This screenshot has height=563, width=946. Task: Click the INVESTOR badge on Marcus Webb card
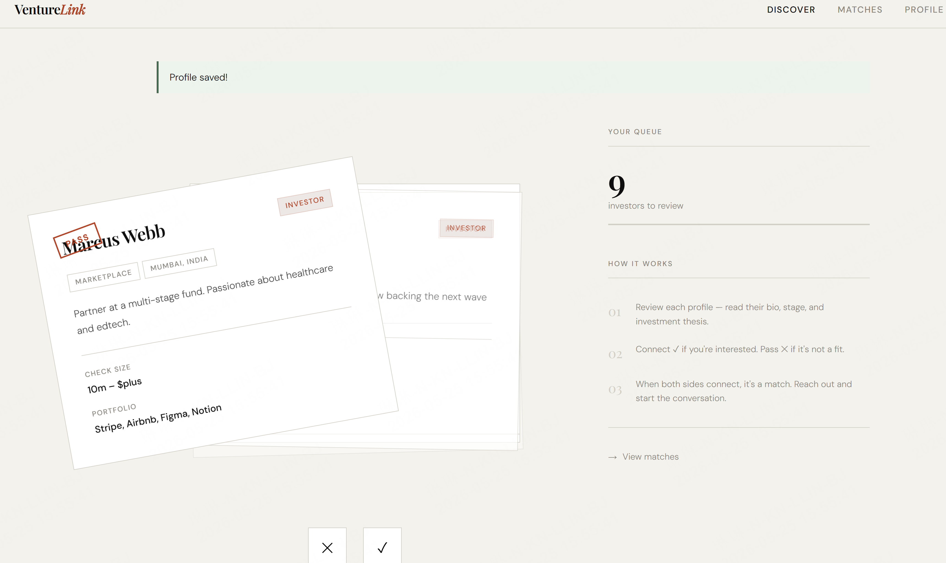(305, 202)
